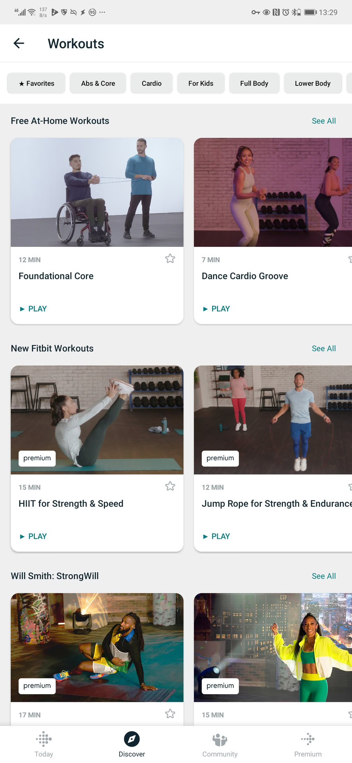The height and width of the screenshot is (763, 352).
Task: See all Free At-Home Workouts
Action: (324, 121)
